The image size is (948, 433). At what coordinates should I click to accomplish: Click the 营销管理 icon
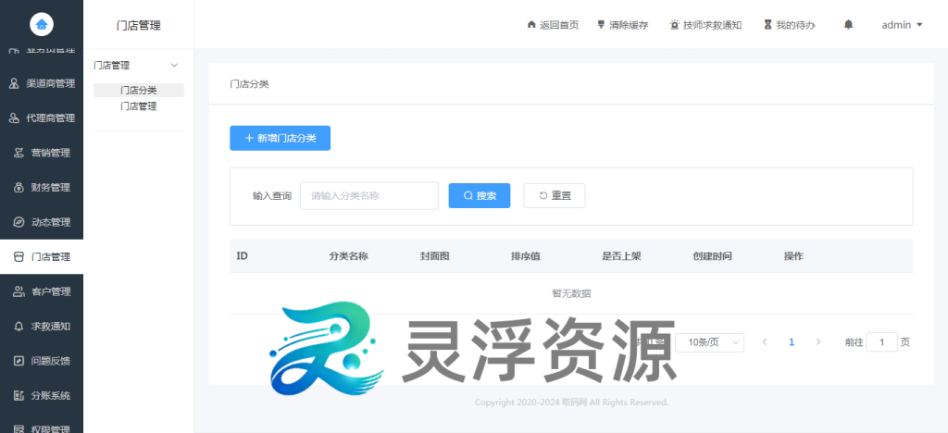pos(19,153)
